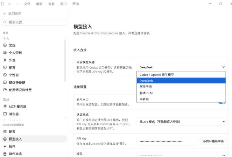Click the 模型接入 icon in sidebar
Screen dimensions: 232x157
[x=5, y=139]
